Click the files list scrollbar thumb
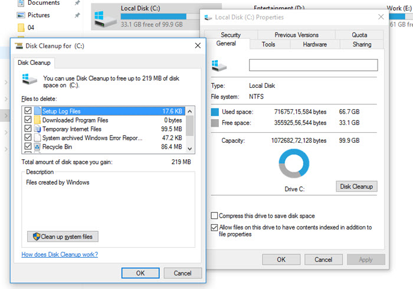This screenshot has width=413, height=289. tap(189, 126)
